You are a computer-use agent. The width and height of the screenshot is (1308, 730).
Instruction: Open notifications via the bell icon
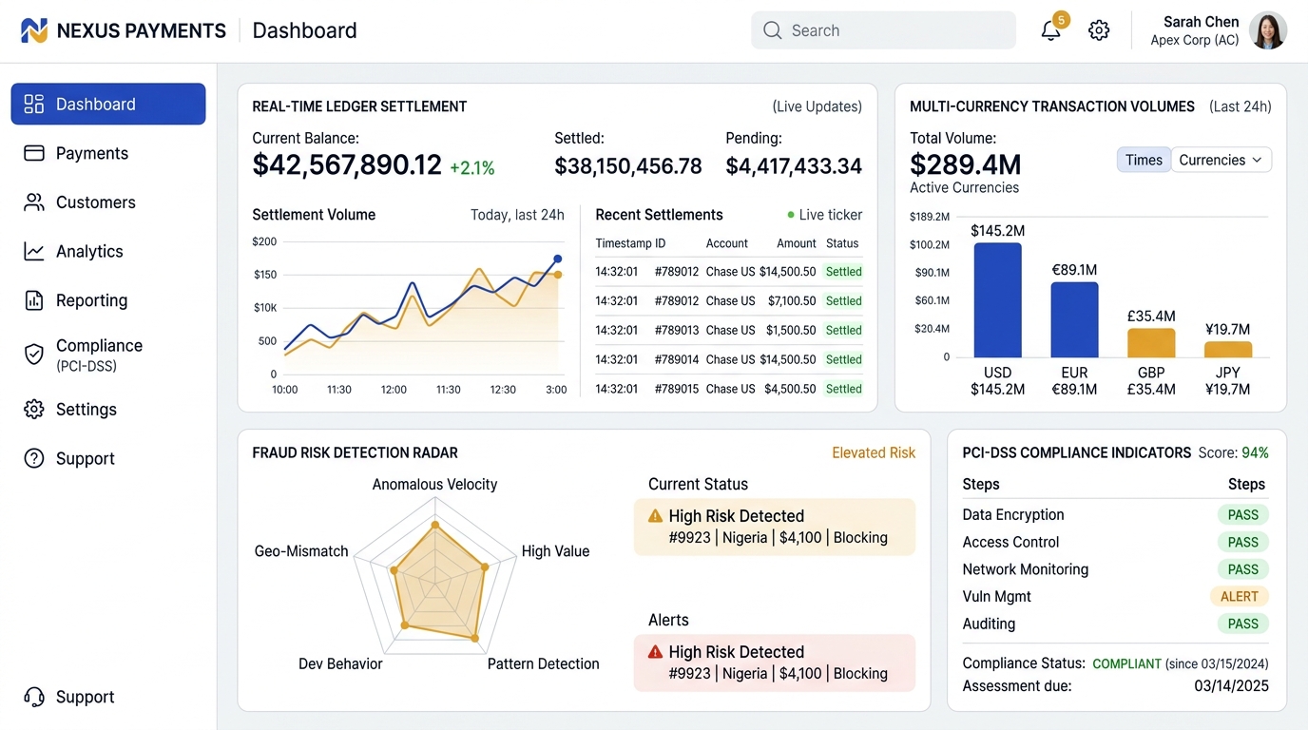click(1050, 30)
